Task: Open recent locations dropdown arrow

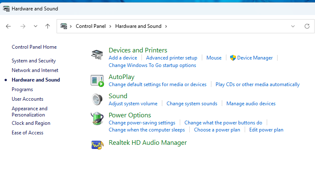Action: (x=35, y=26)
